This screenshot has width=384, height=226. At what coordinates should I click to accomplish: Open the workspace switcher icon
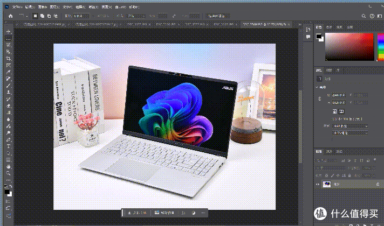coord(380,16)
